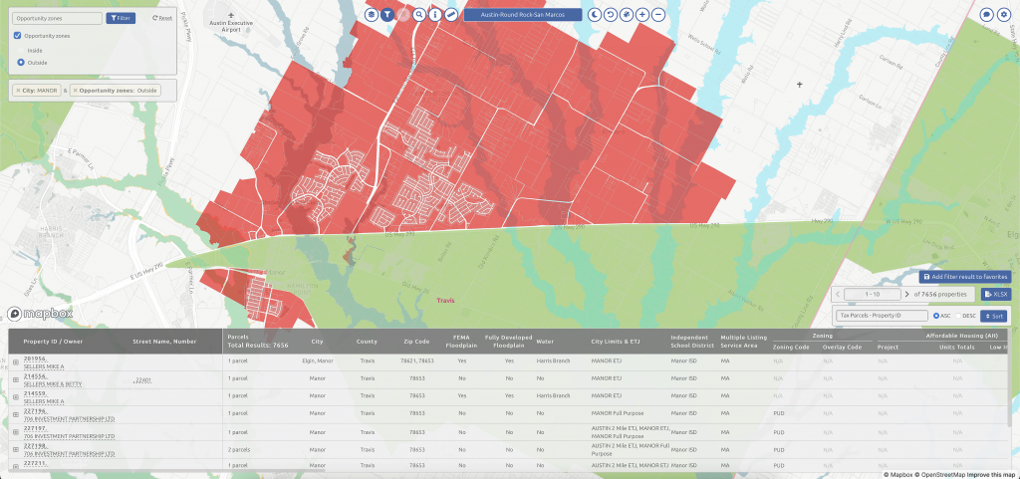Screen dimensions: 1020x479
Task: Click the Multiple Listing Service Area header
Action: pyautogui.click(x=743, y=342)
